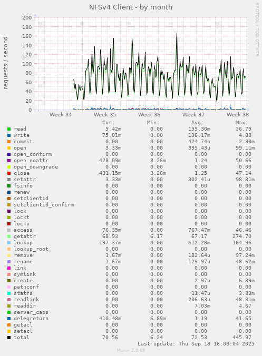Click the graph title NFSv4 Client - by month
Viewport: 262px width, 356px height.
(131, 7)
